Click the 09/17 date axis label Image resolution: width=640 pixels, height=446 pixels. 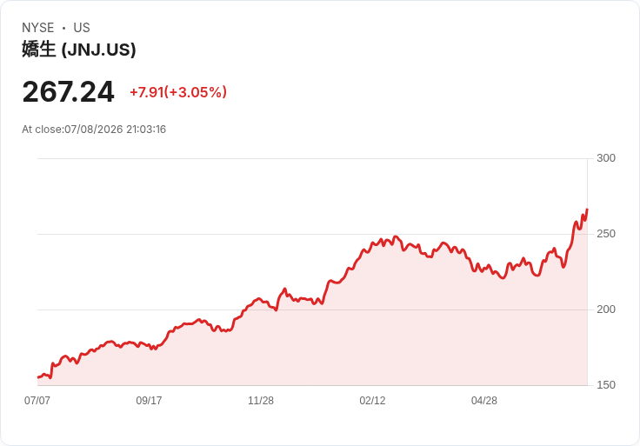[149, 401]
